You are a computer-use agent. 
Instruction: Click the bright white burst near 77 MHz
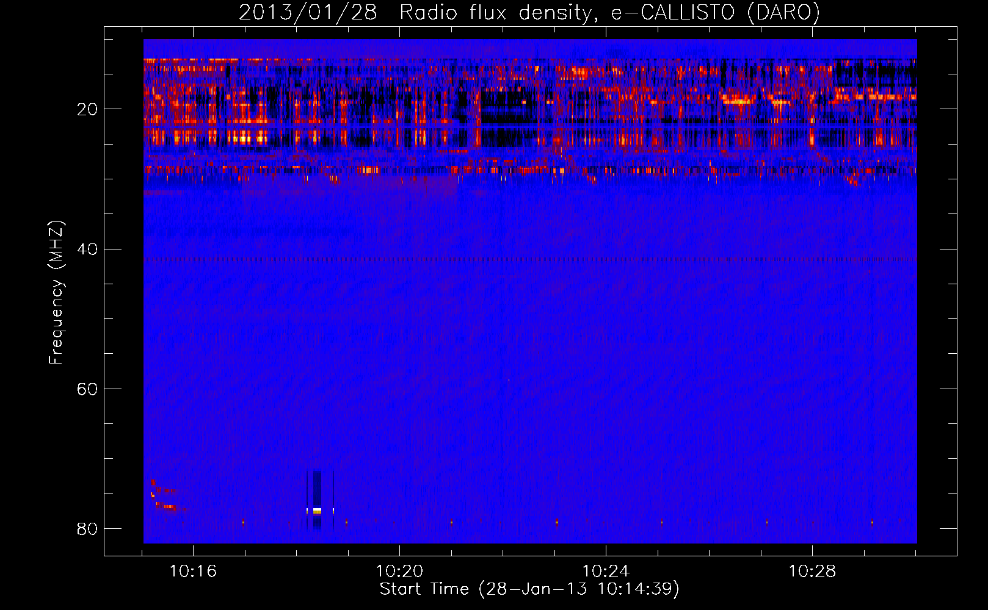click(x=317, y=511)
